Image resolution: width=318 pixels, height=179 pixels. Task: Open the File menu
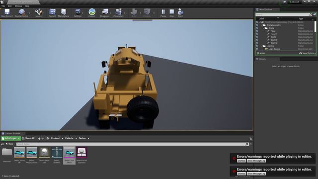pyautogui.click(x=3, y=6)
